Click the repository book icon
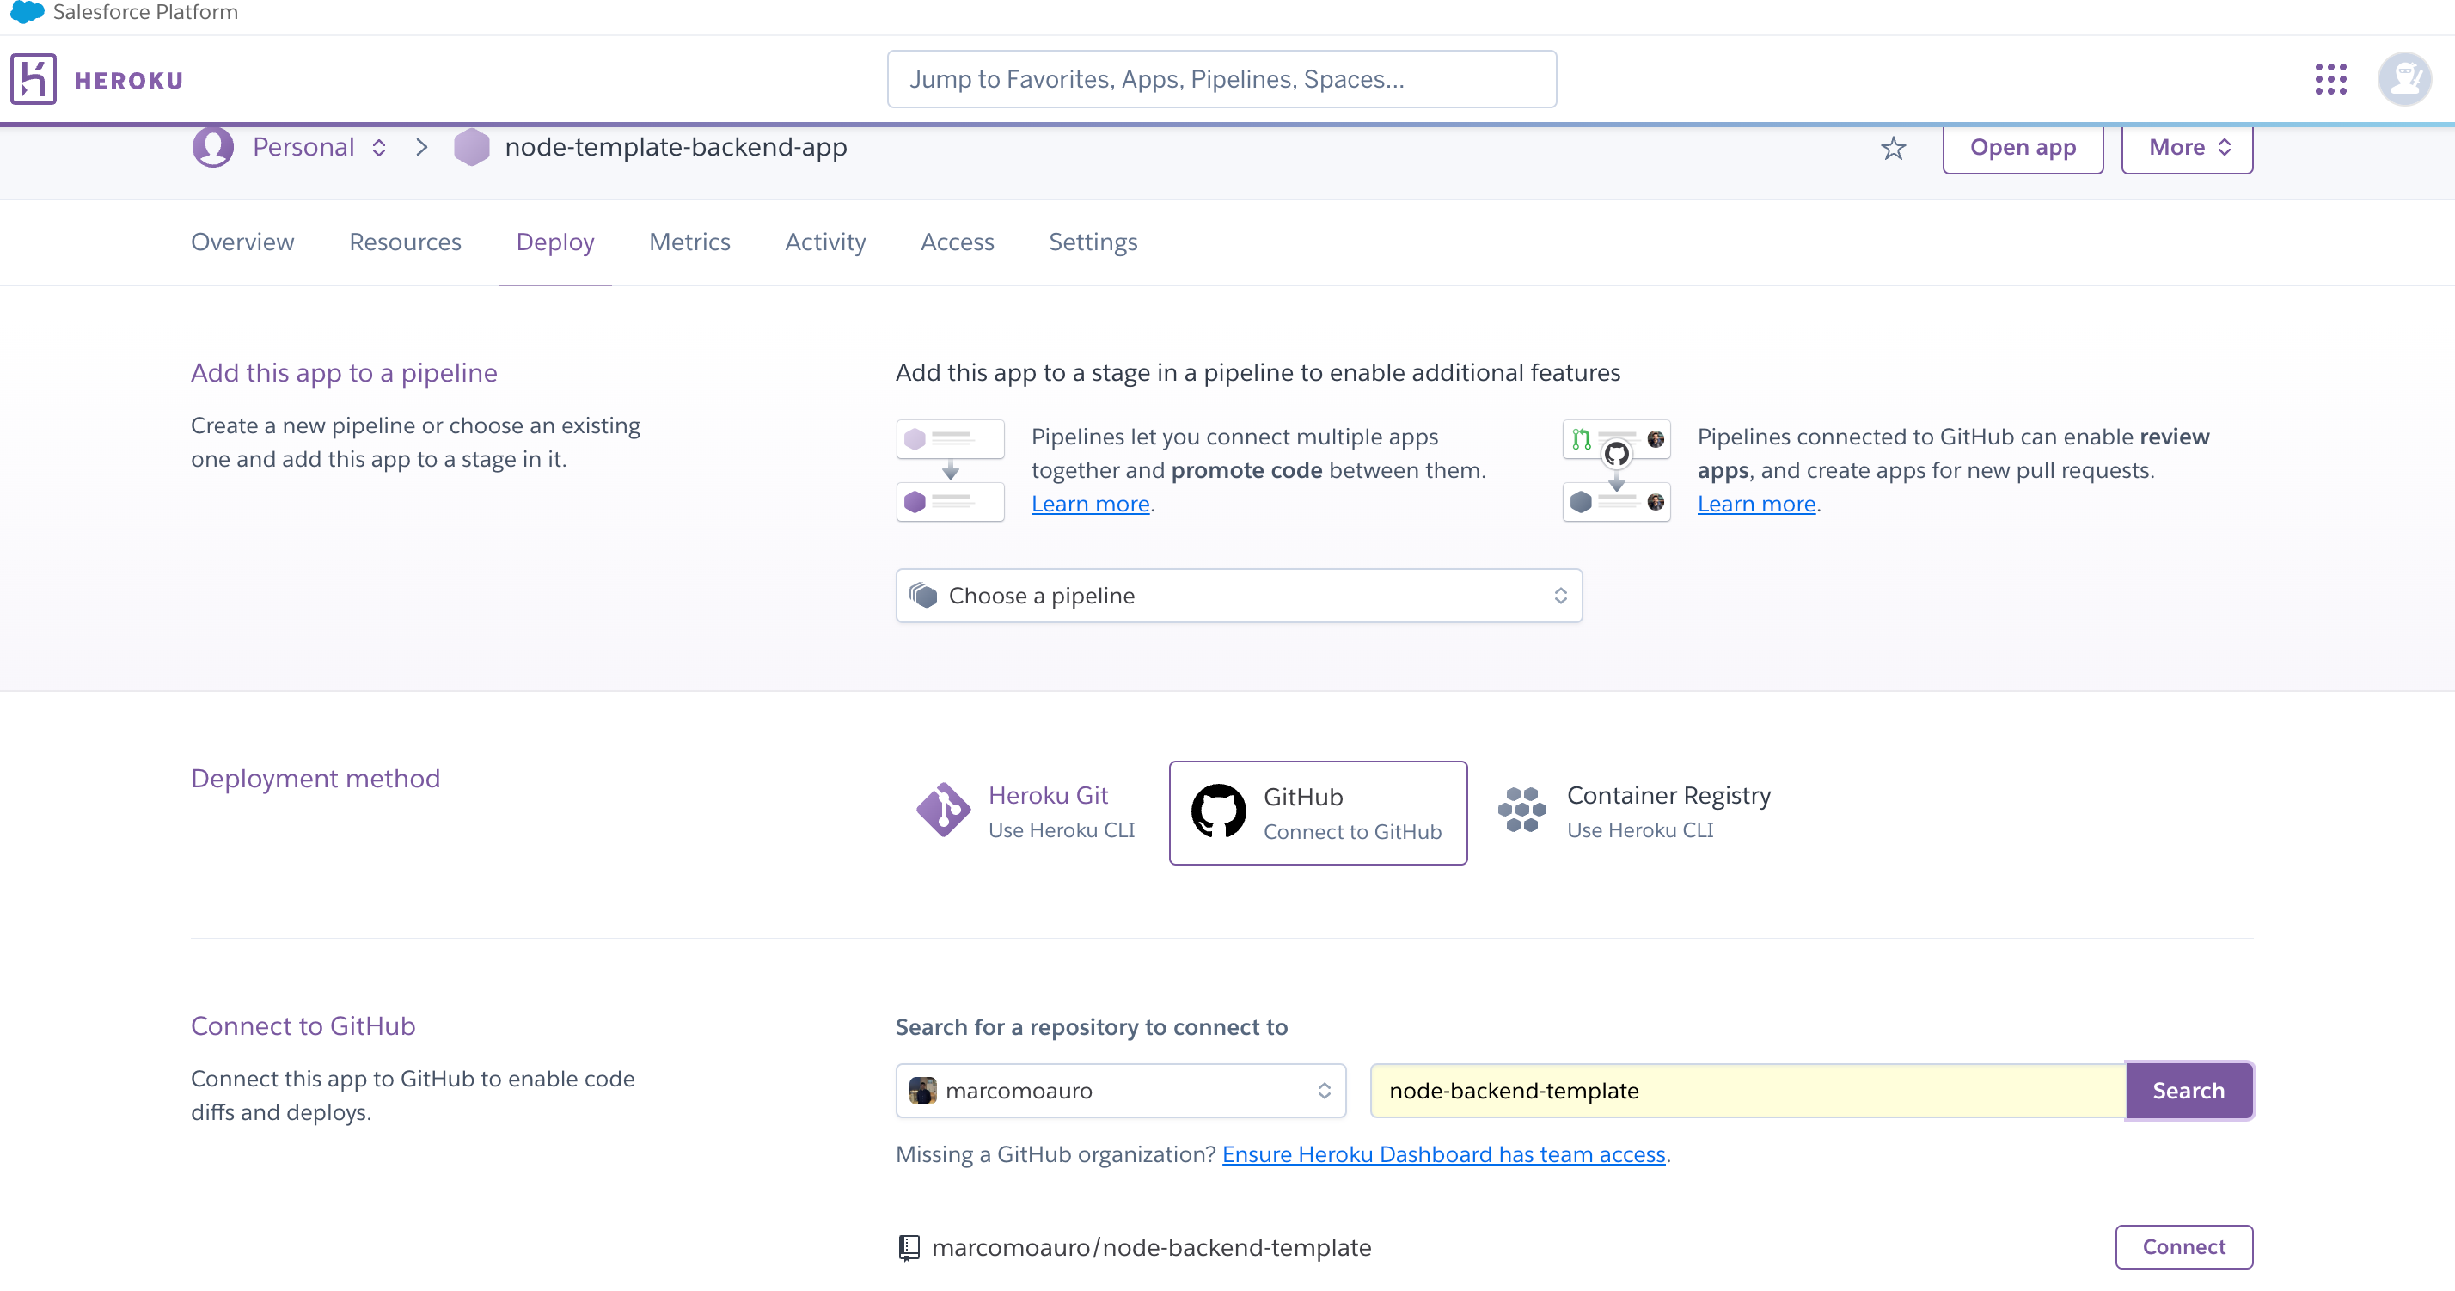The width and height of the screenshot is (2455, 1291). point(909,1248)
